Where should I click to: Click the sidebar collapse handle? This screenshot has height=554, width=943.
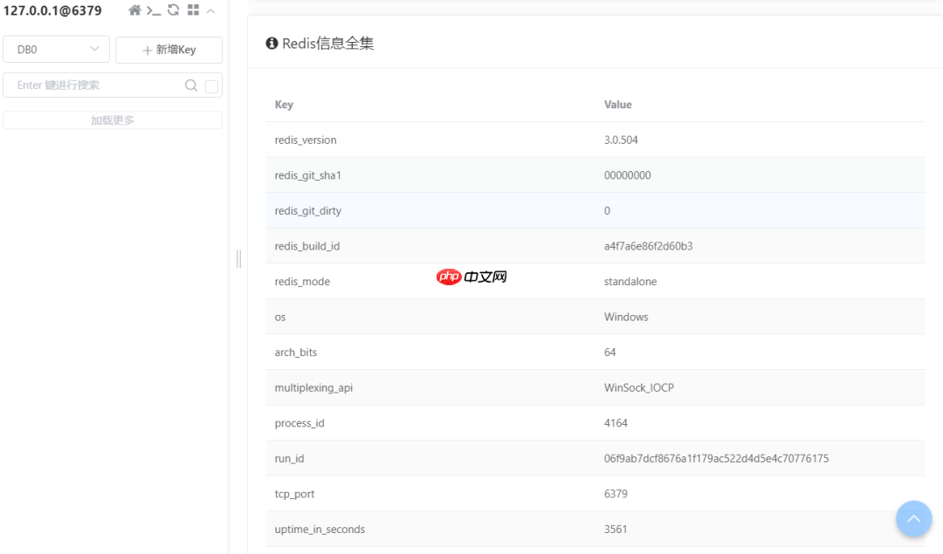pos(238,259)
